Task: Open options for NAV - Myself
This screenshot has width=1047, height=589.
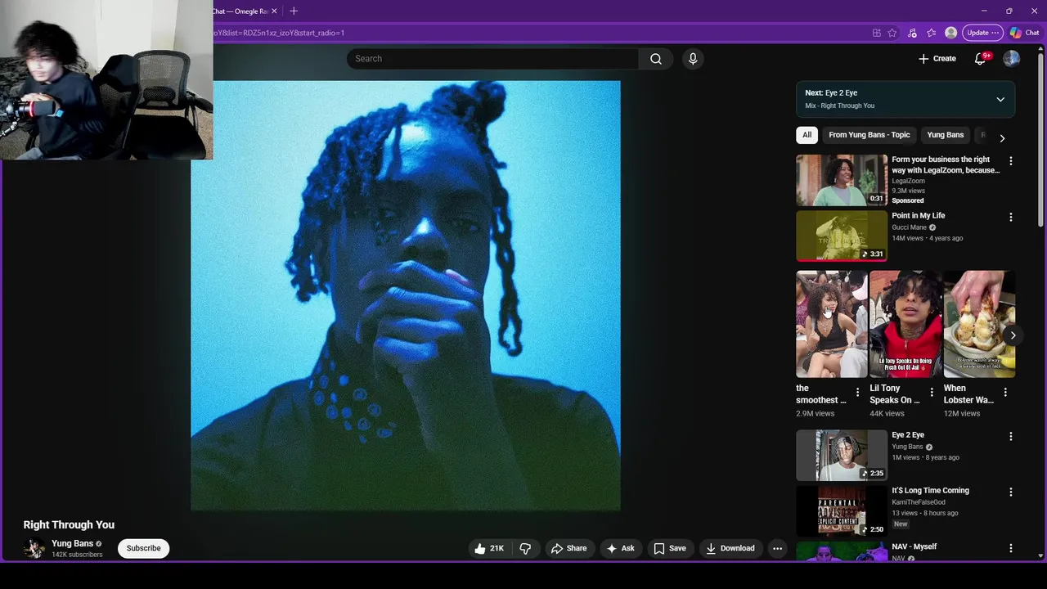Action: pos(1011,548)
